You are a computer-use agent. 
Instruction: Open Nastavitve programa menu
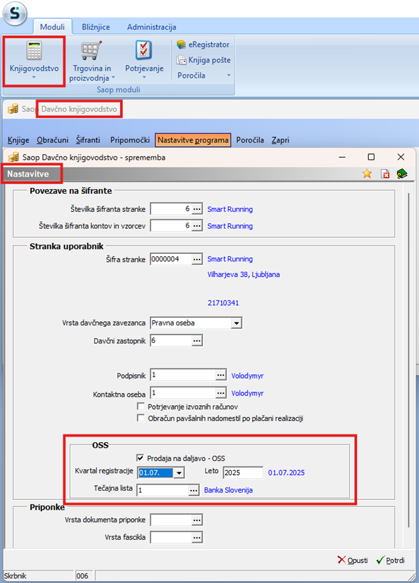point(193,140)
